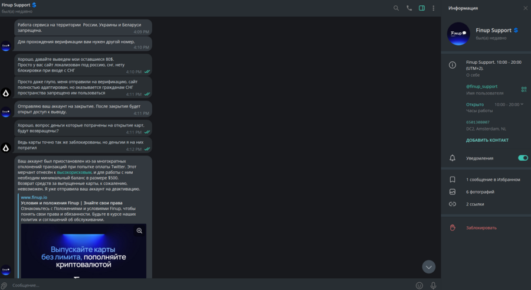
Task: Click the Открыто working hours status
Action: point(475,105)
